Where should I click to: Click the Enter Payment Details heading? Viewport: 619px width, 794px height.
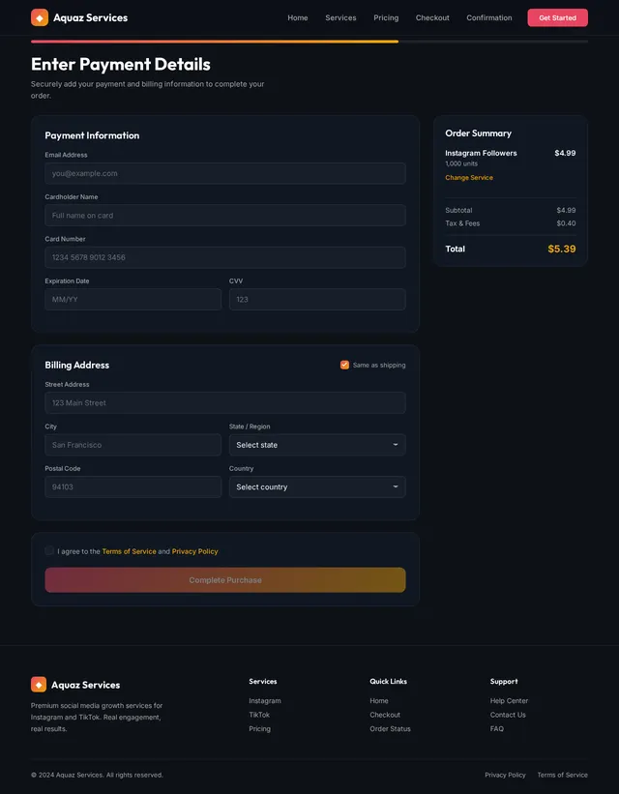[121, 64]
